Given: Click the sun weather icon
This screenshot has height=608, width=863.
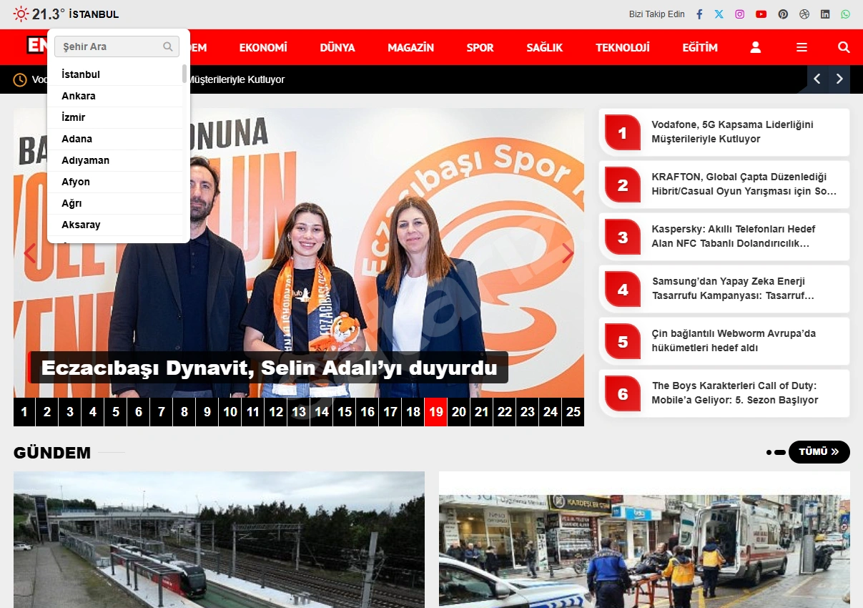Looking at the screenshot, I should (x=21, y=14).
